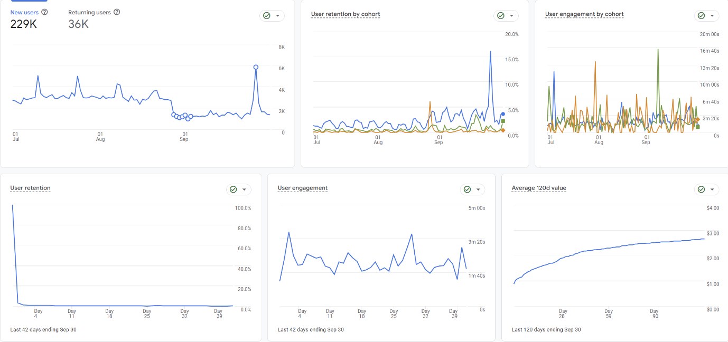Click the 01 Sep axis label on New users chart
Image resolution: width=728 pixels, height=342 pixels.
point(184,137)
